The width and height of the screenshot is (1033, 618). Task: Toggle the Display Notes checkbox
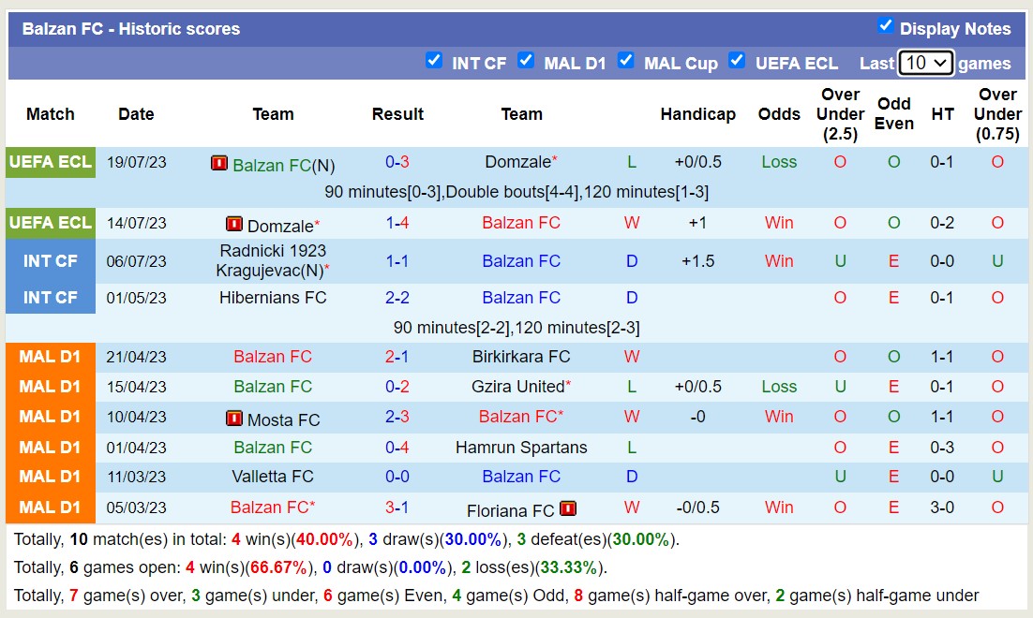[885, 25]
